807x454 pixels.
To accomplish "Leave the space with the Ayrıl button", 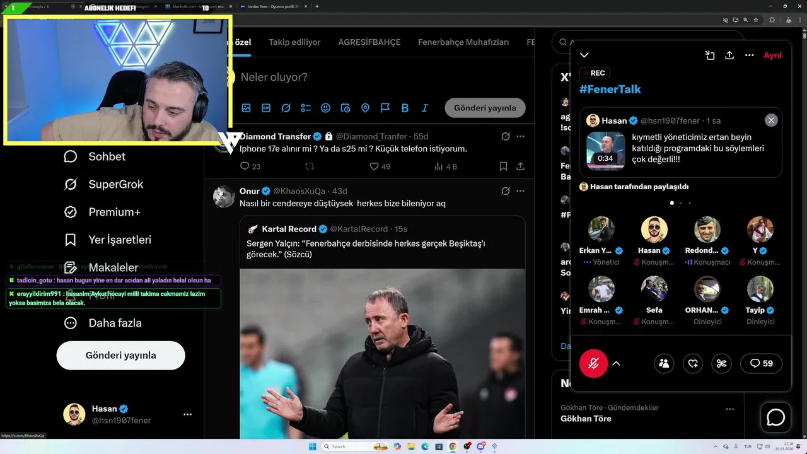I will 772,55.
